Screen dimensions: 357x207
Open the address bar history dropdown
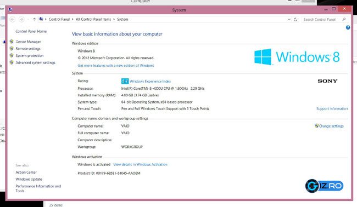(289, 20)
